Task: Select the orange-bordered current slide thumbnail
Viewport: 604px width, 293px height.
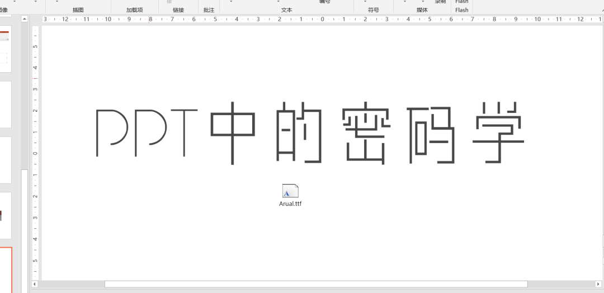Action: 6,270
